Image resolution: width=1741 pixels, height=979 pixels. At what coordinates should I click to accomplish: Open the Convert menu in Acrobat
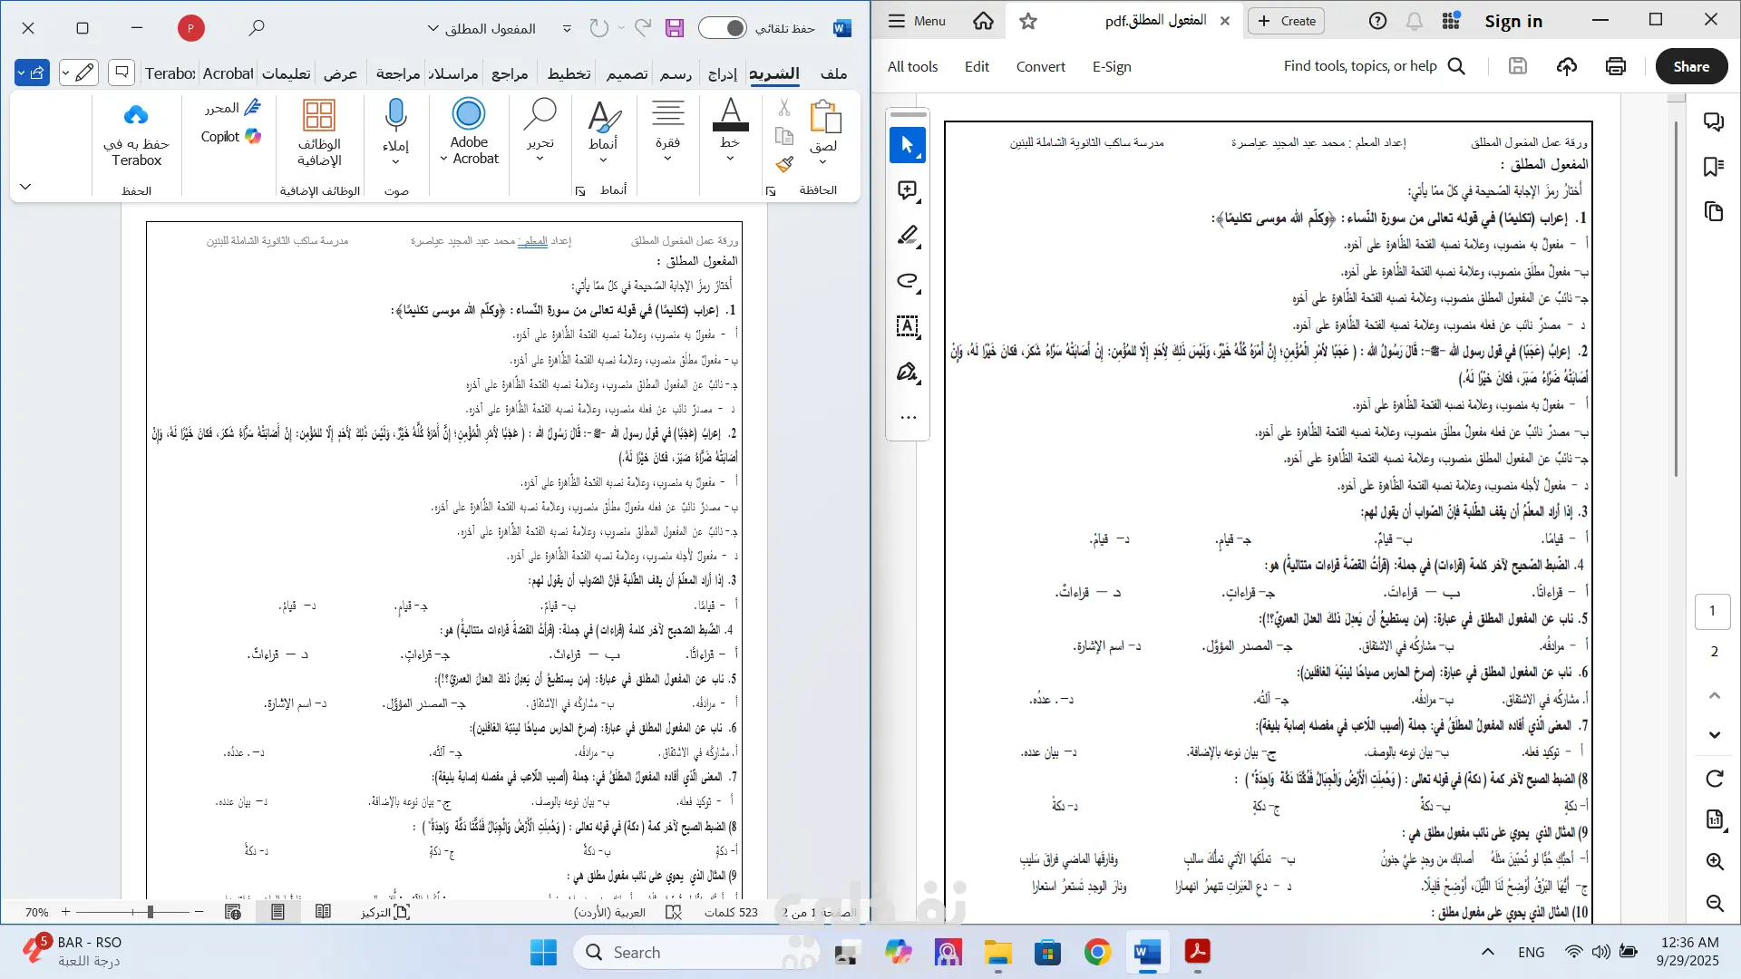(1040, 66)
